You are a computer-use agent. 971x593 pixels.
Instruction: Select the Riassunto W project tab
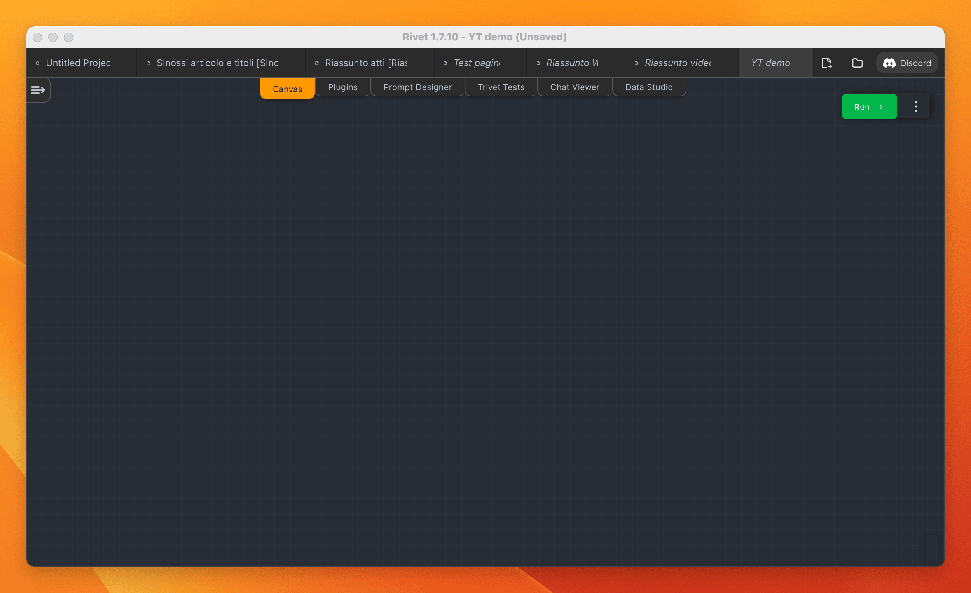pos(575,63)
